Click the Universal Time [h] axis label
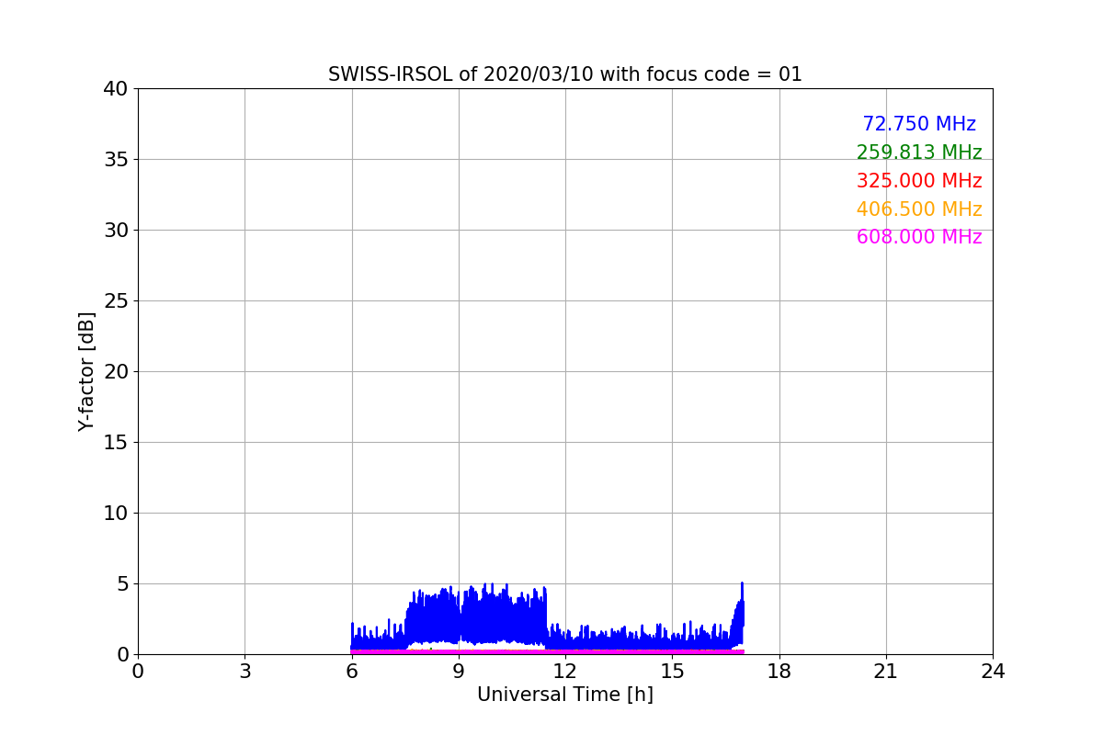Screen dimensions: 1103x735 click(x=564, y=695)
